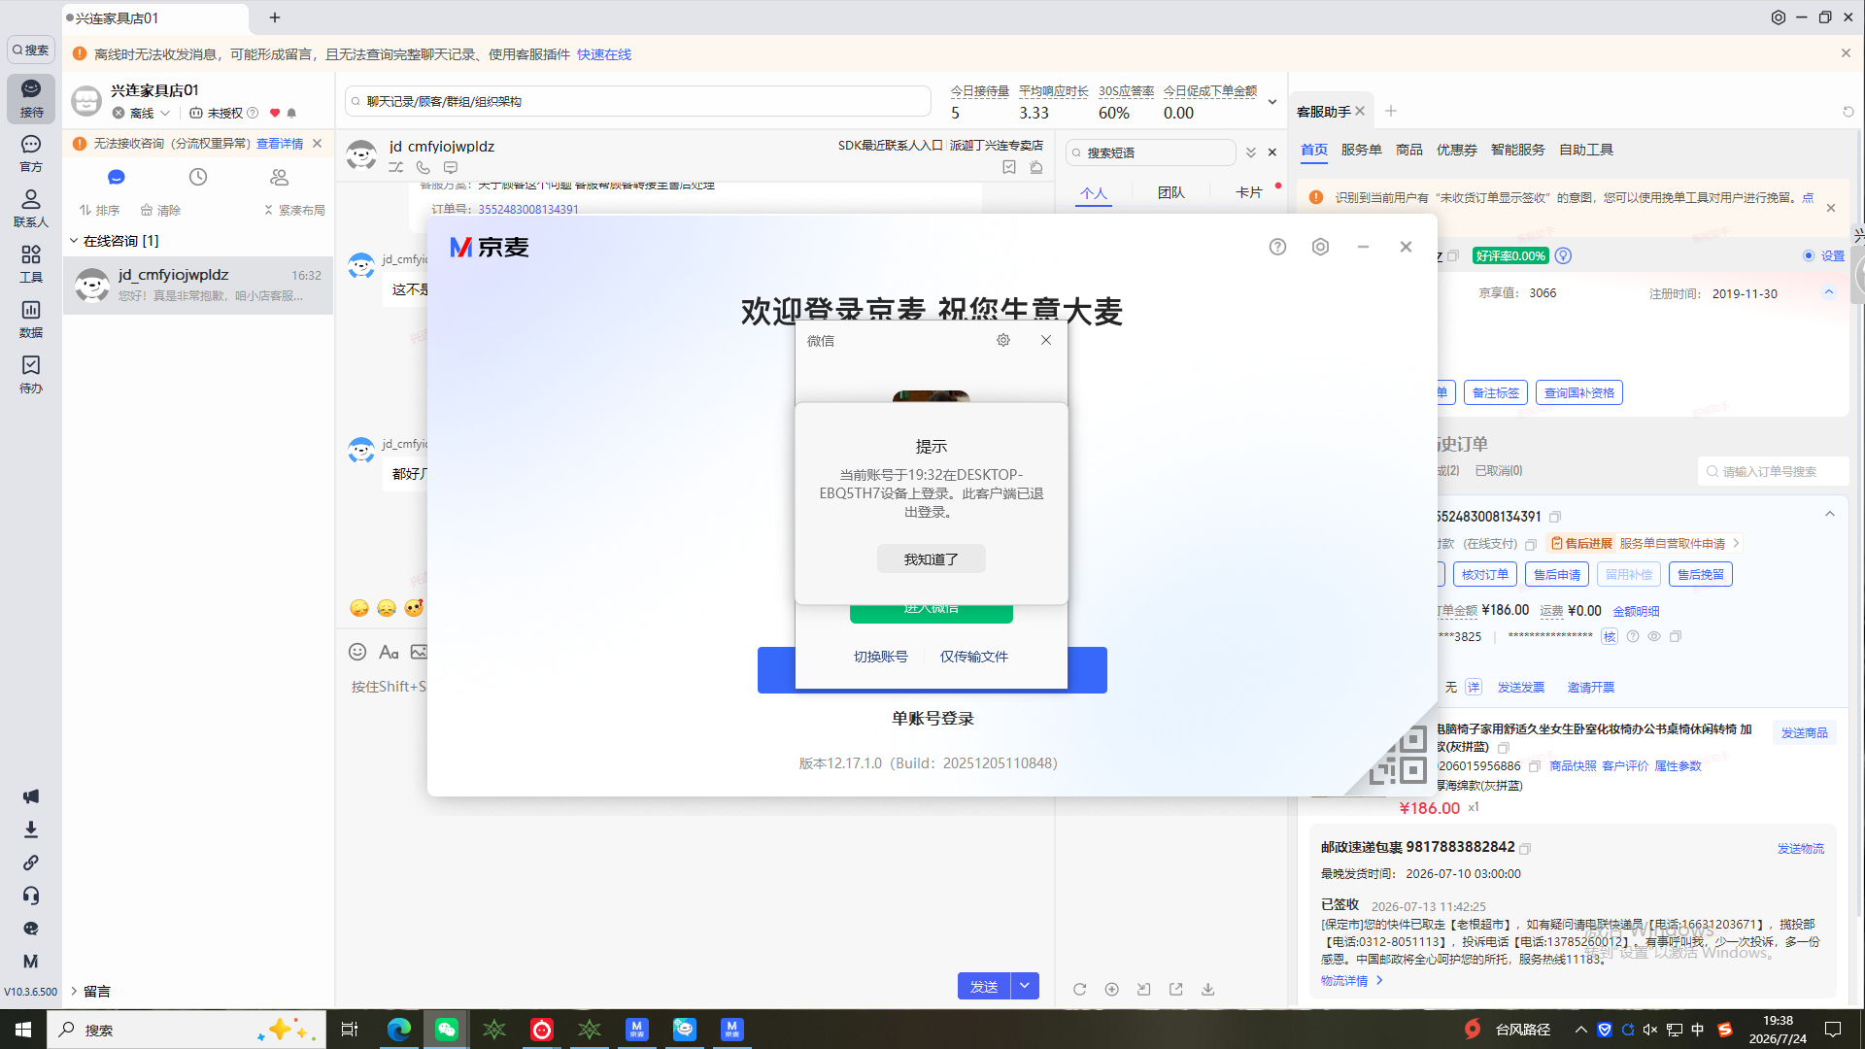The image size is (1865, 1049).
Task: Open settings gear in the 微信 window
Action: point(1003,340)
